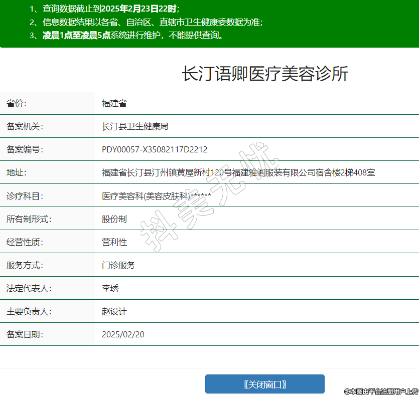Image resolution: width=419 pixels, height=395 pixels.
Task: Click the notice about 凌晨1点至凌晨5点 maintenance
Action: click(126, 35)
